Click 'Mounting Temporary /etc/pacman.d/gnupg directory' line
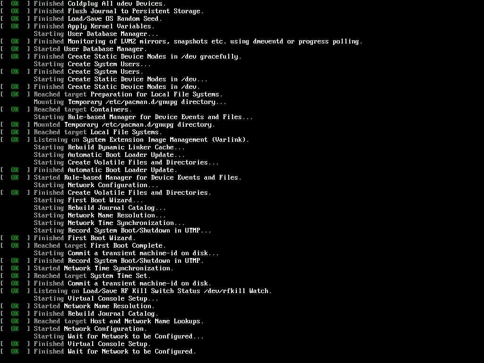Viewport: 484px width, 363px height. [x=130, y=102]
